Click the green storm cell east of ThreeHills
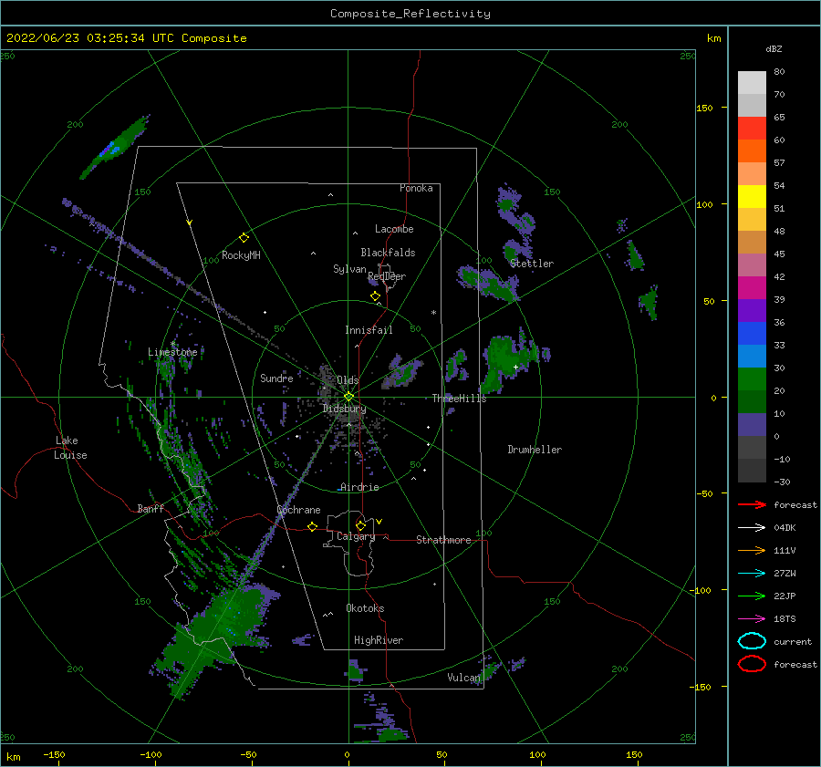This screenshot has width=821, height=767. [x=505, y=361]
